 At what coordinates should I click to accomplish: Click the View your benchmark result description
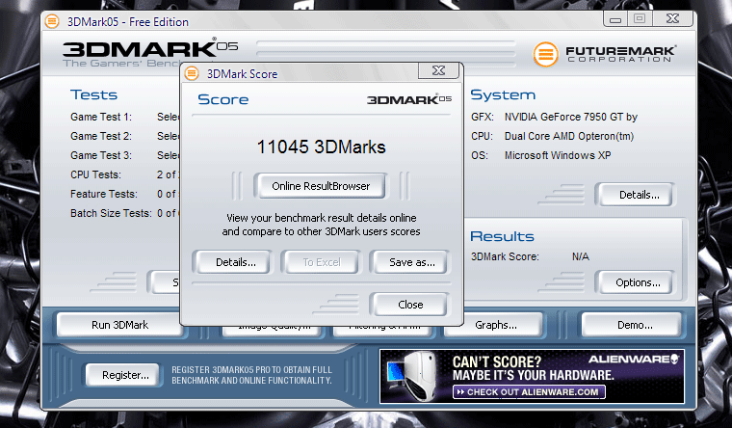(x=321, y=225)
